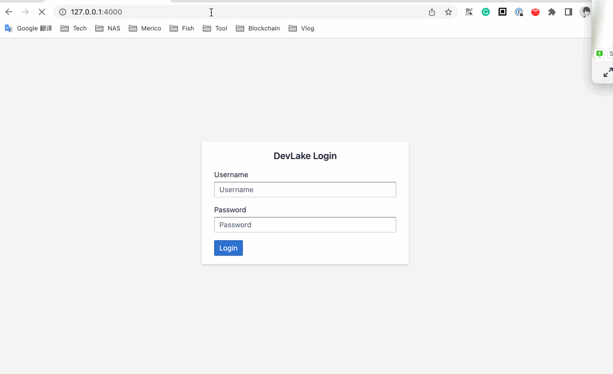Focus the Username input field
Screen dimensions: 613x374
[305, 190]
